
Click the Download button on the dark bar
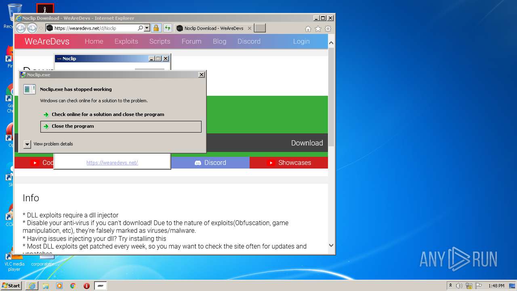click(x=307, y=143)
